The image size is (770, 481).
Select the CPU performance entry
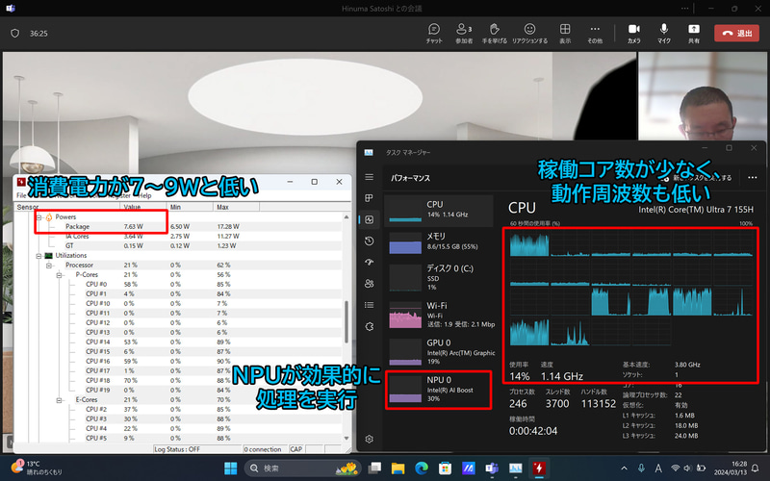click(x=439, y=211)
